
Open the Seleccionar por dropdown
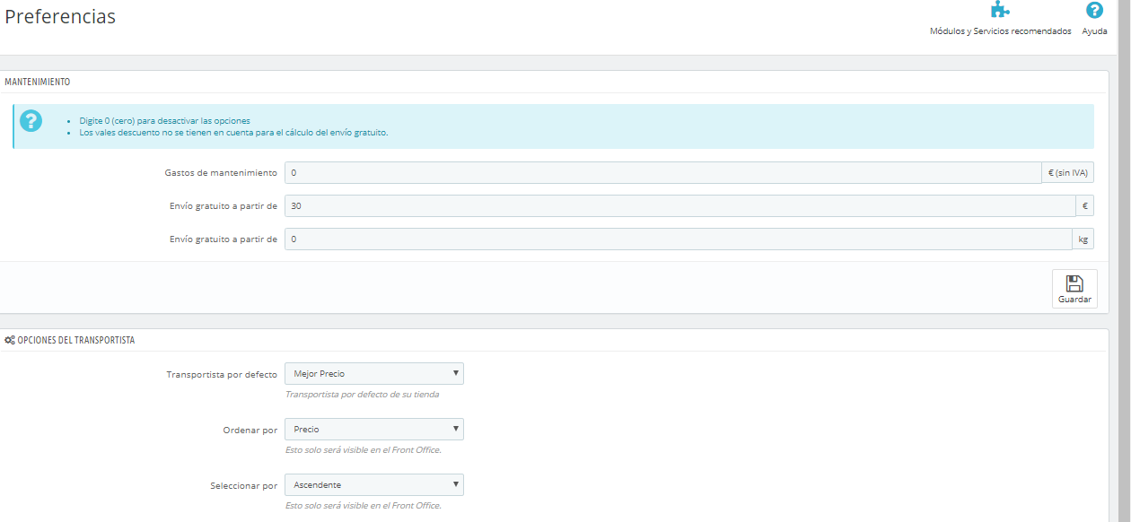tap(374, 485)
